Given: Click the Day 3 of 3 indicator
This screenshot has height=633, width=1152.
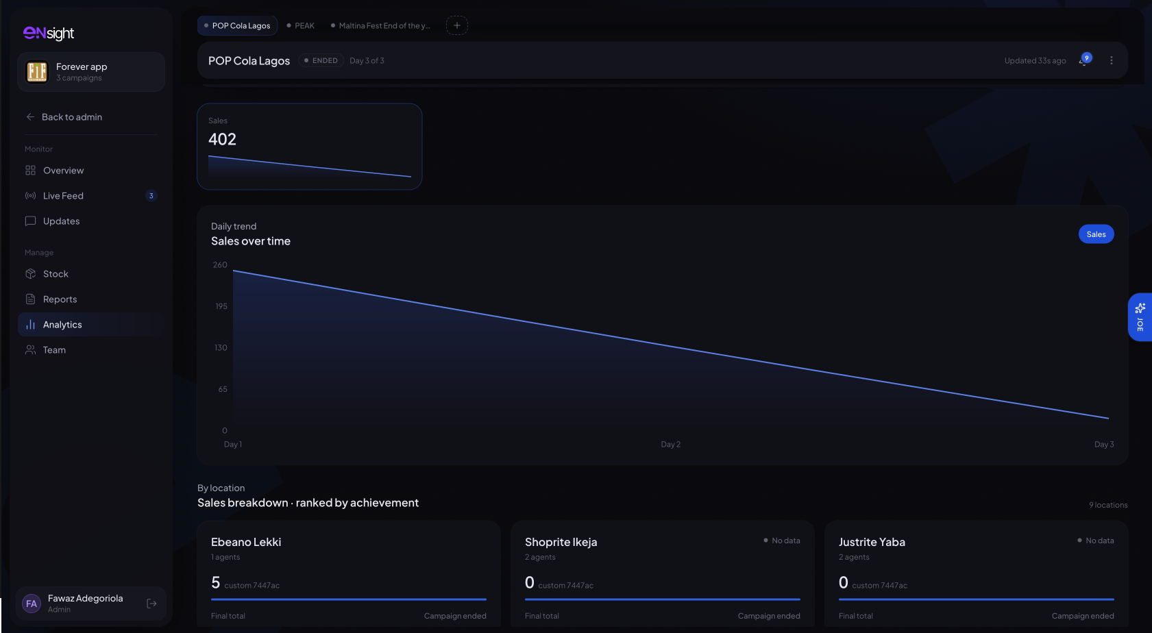Looking at the screenshot, I should pos(367,60).
